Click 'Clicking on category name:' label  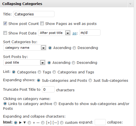click(27, 99)
